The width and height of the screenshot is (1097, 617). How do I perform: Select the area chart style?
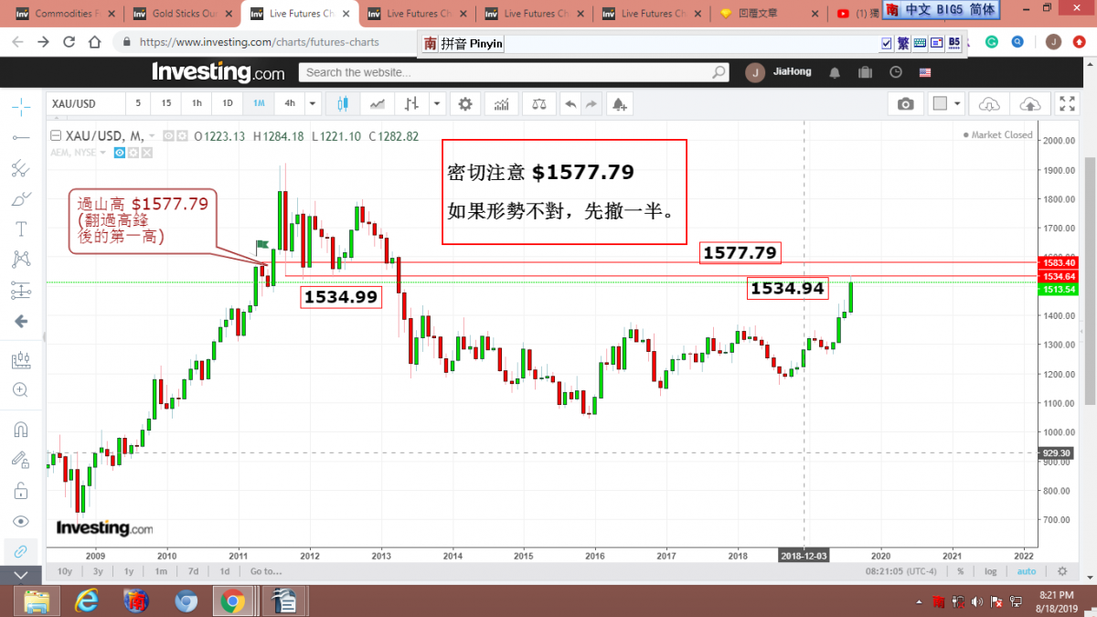coord(378,104)
